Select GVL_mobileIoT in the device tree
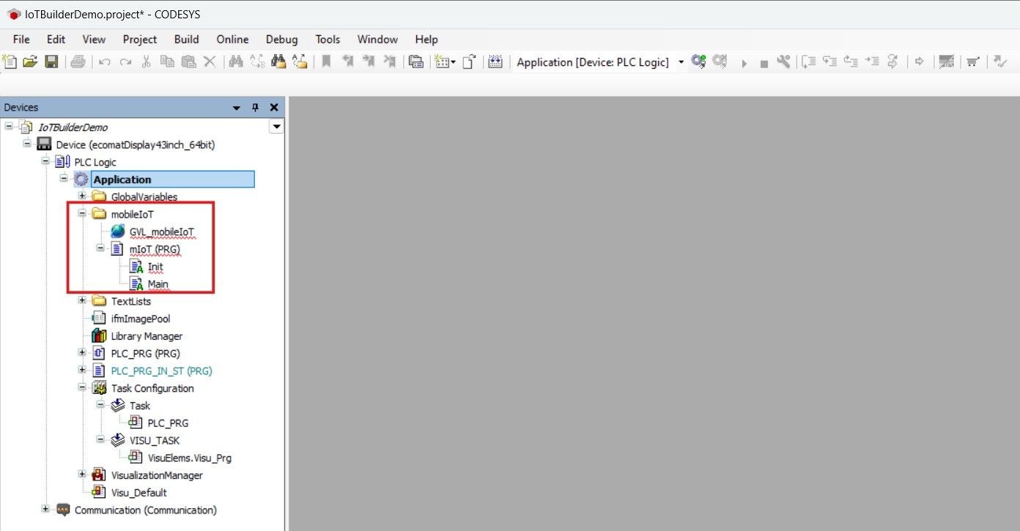 tap(162, 231)
